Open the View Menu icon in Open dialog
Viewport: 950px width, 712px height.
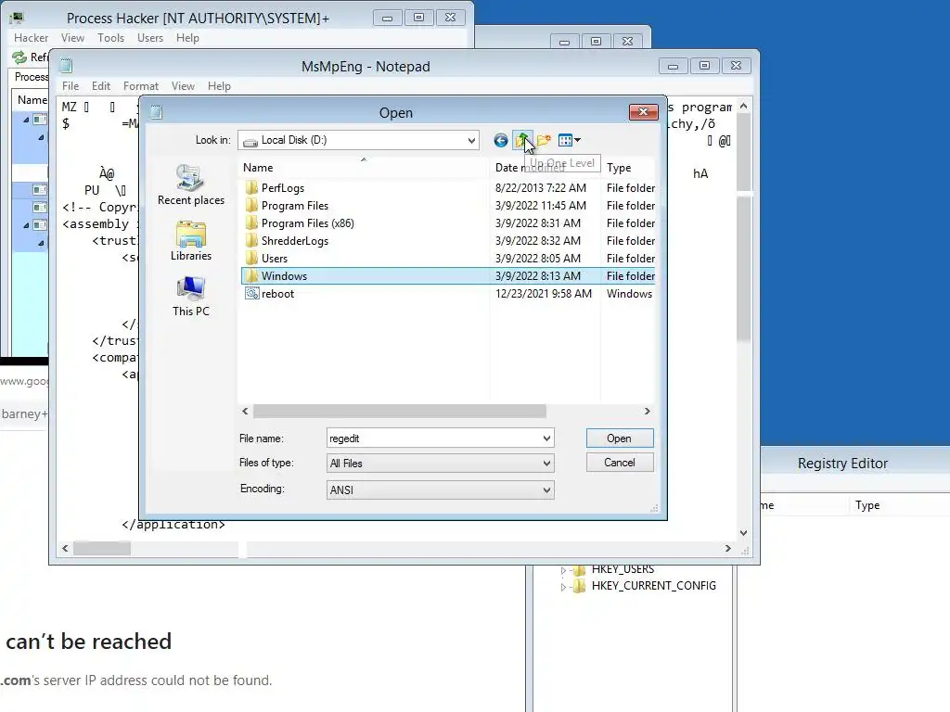tap(569, 141)
